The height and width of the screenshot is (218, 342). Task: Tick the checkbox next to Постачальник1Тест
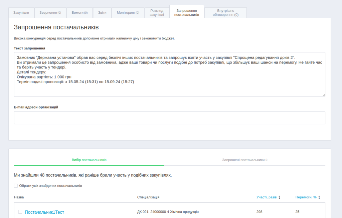(x=20, y=212)
